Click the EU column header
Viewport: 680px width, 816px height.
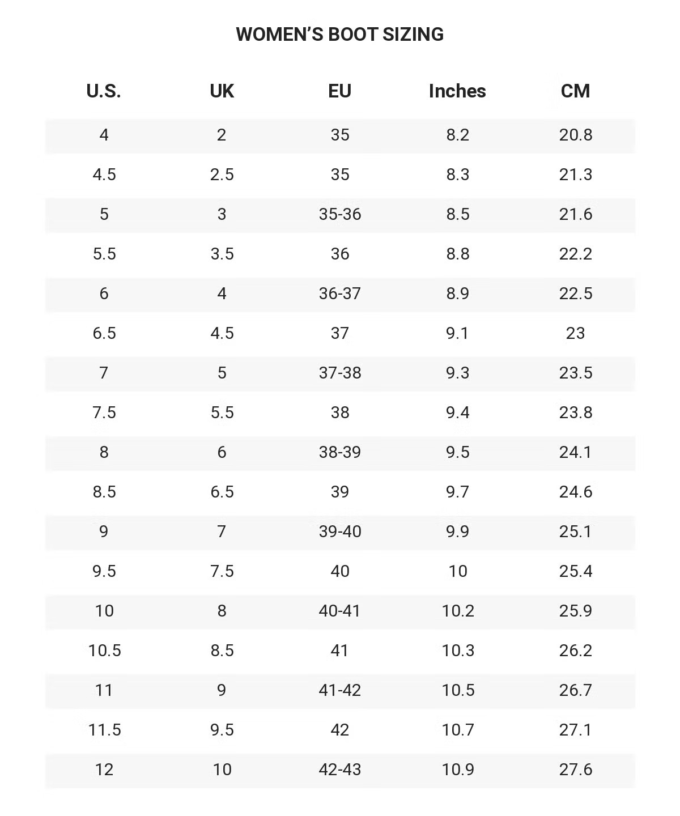339,91
